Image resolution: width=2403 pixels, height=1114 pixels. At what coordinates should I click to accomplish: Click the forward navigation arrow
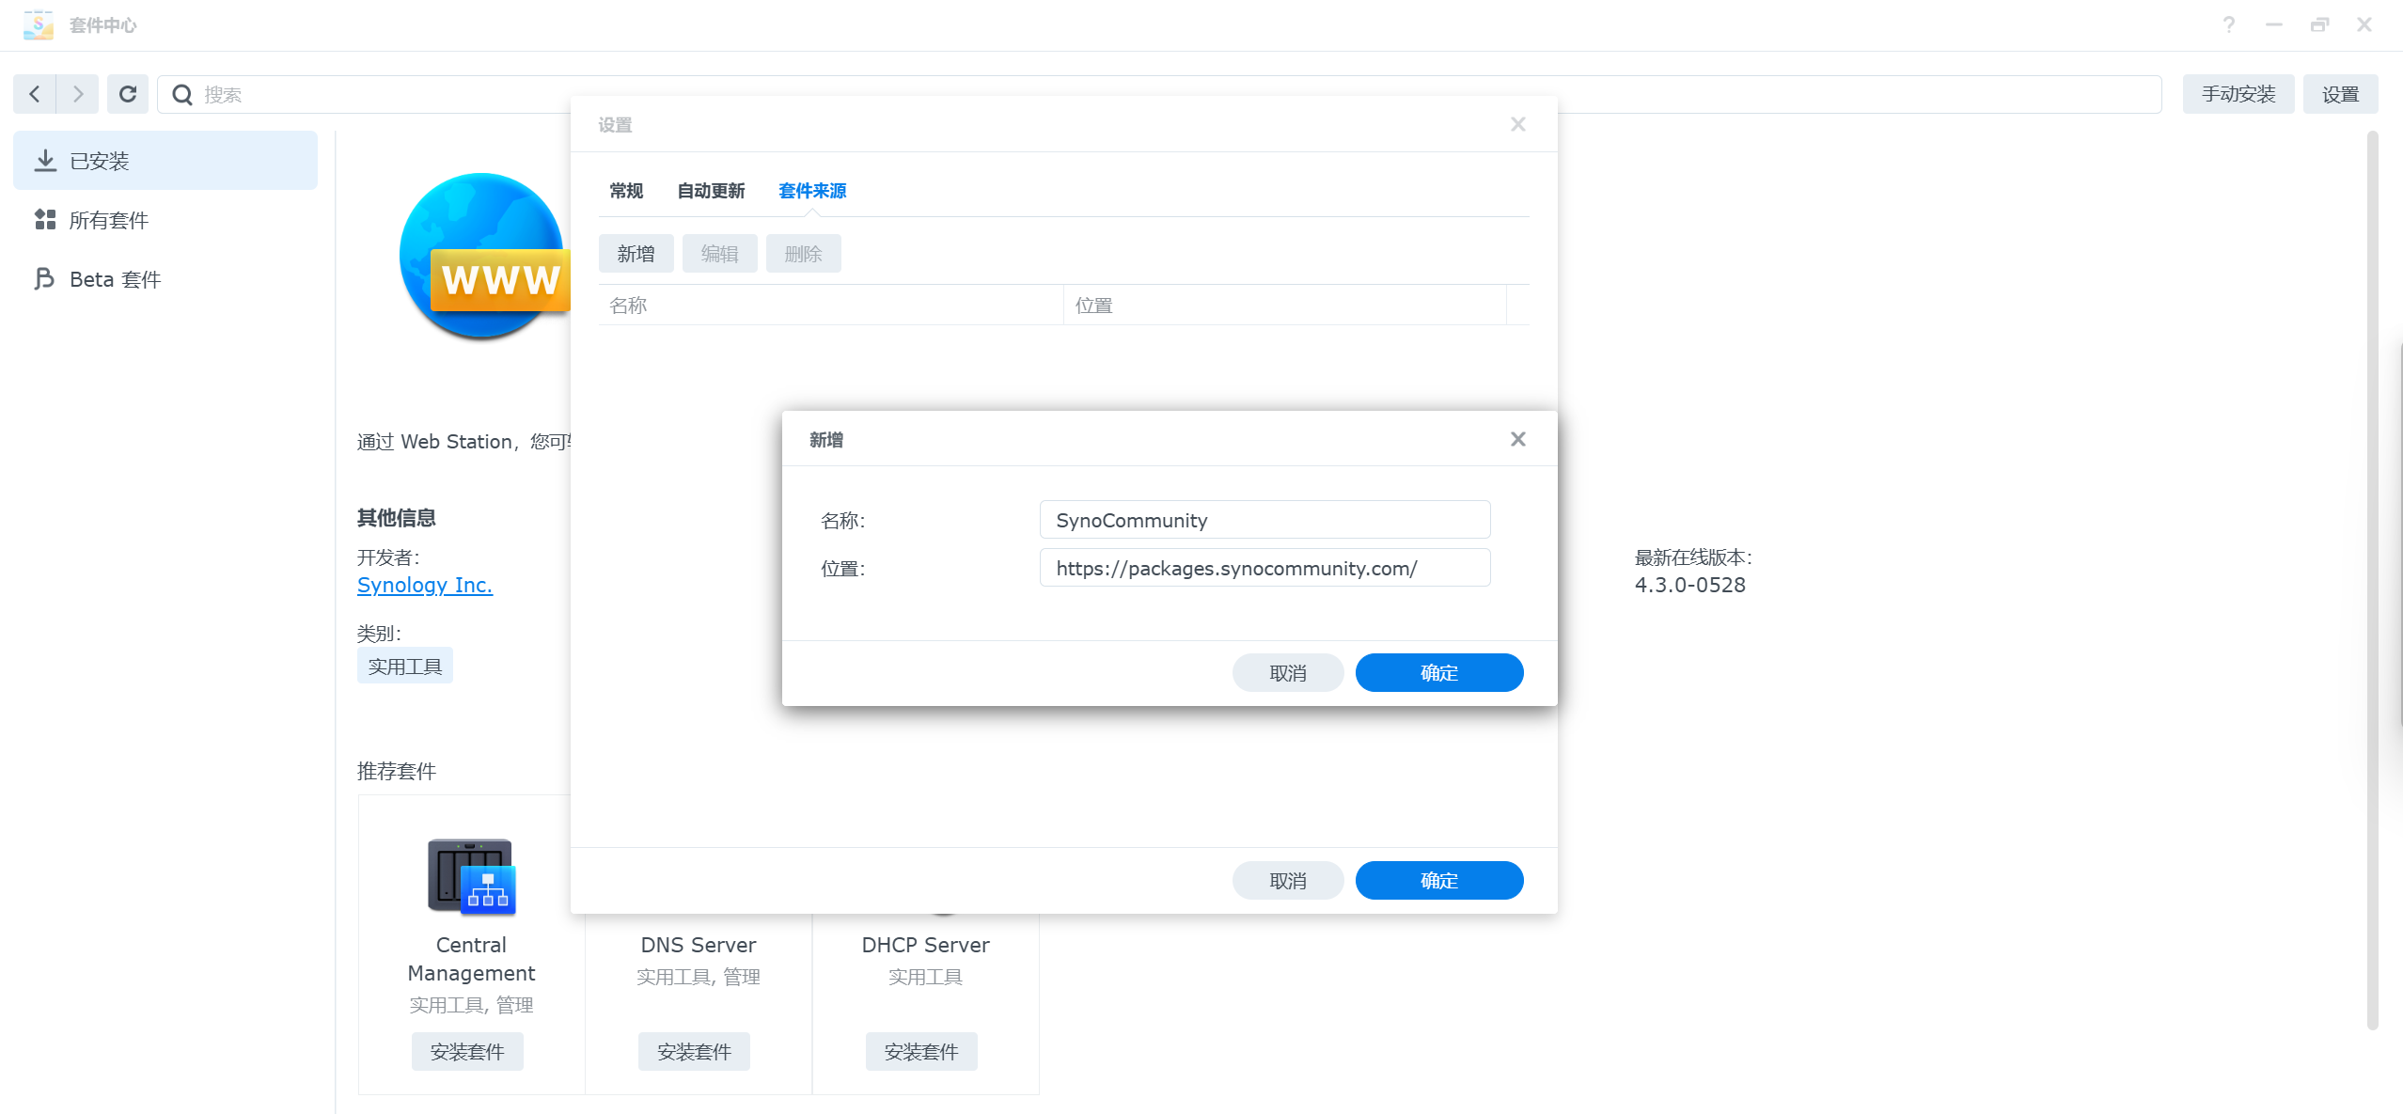tap(78, 94)
